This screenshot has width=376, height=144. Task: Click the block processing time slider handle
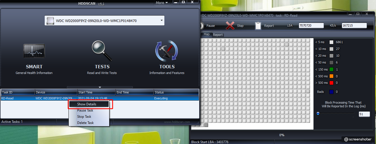tap(318, 114)
